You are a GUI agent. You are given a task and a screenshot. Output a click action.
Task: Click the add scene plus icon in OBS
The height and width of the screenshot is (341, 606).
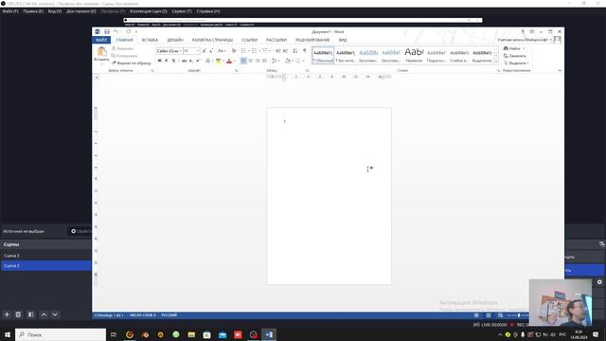7,314
